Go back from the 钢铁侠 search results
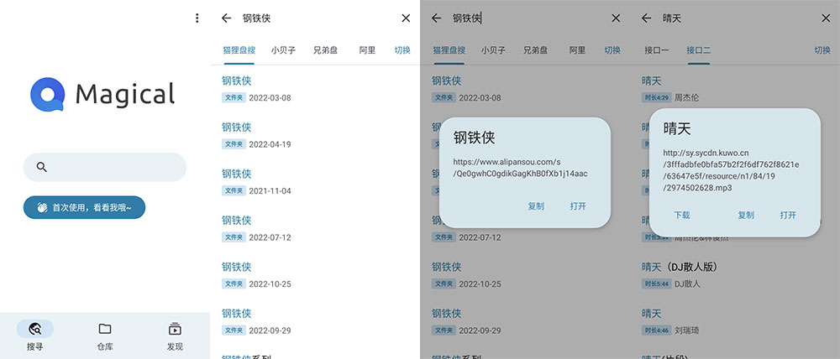Image resolution: width=840 pixels, height=359 pixels. point(226,18)
